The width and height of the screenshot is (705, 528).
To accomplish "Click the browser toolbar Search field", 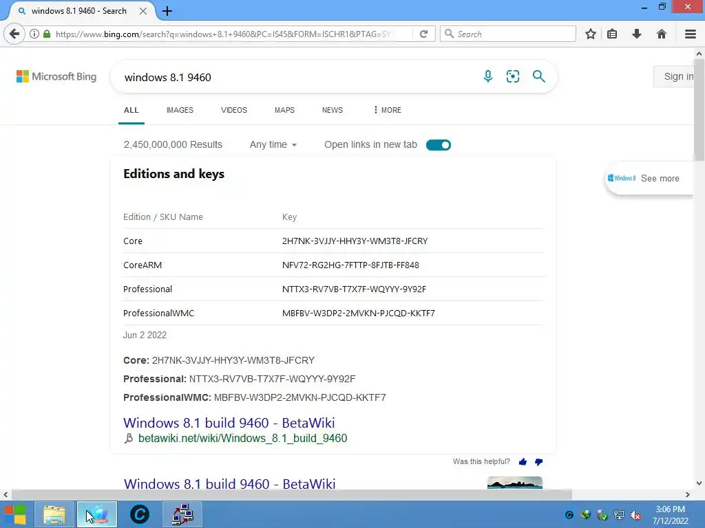I will point(508,34).
